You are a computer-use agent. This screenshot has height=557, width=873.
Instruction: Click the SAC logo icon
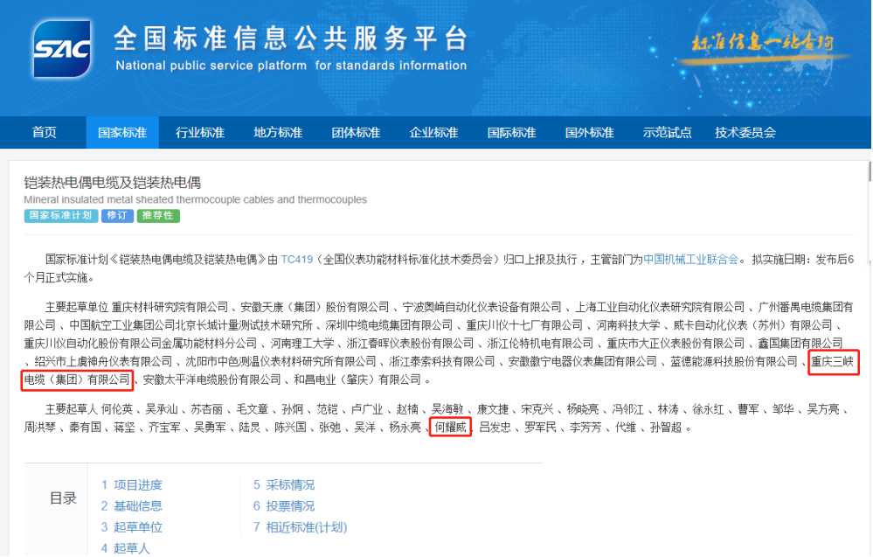(x=62, y=48)
